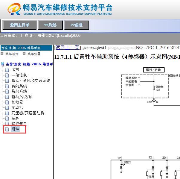180x179 pixels.
Task: Click the 畅易 platform logo icon
Action: (14, 9)
